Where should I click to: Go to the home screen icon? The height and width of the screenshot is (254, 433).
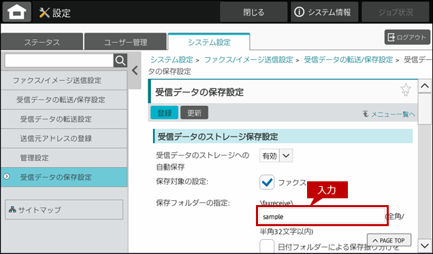click(x=17, y=12)
